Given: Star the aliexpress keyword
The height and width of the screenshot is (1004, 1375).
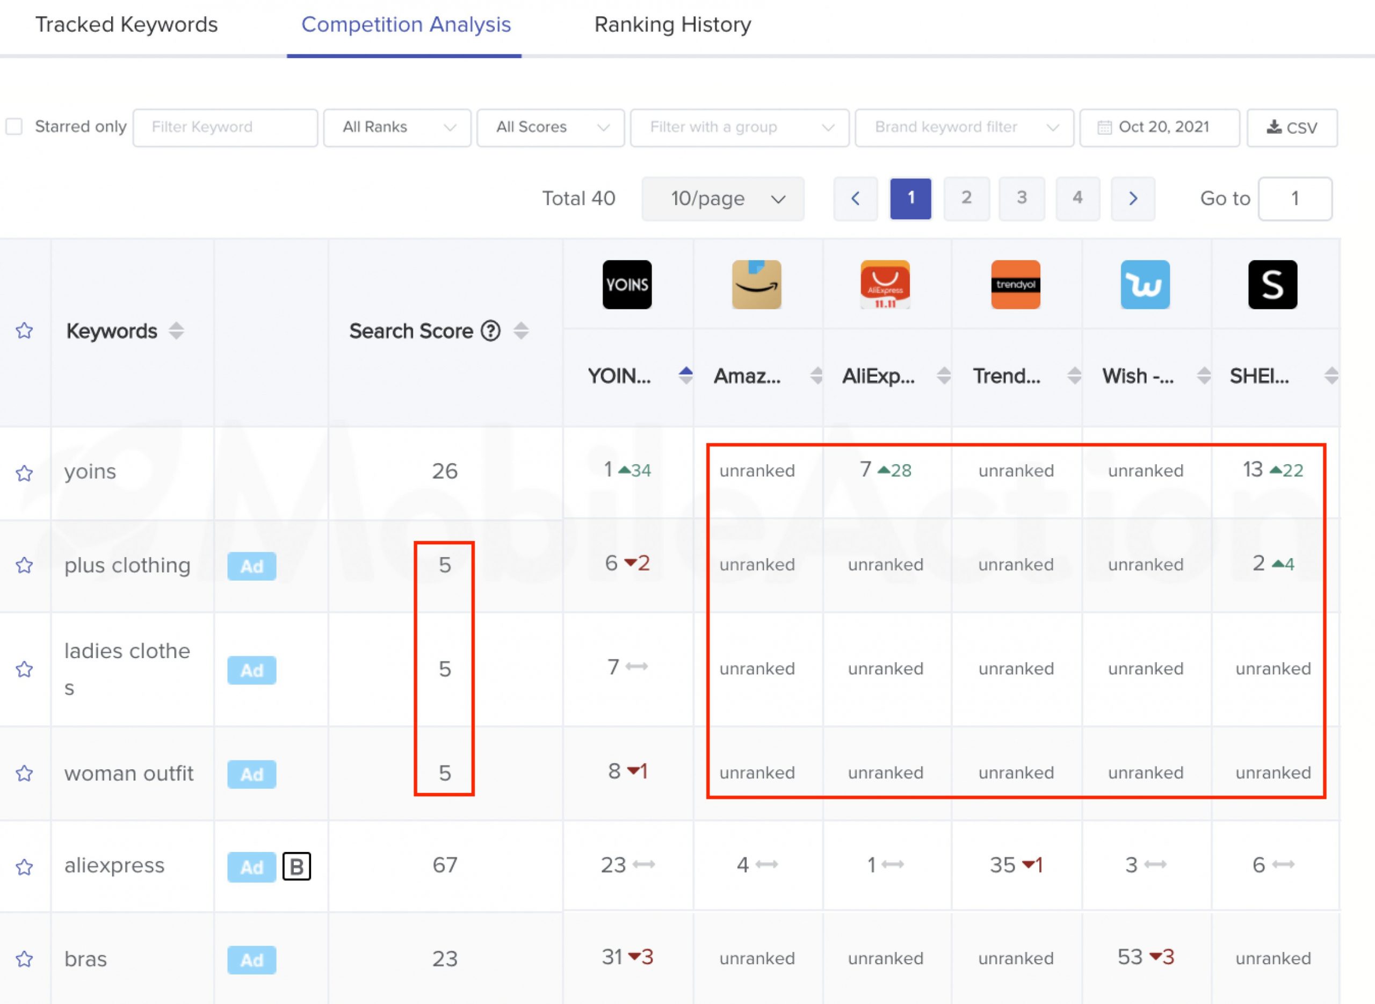Looking at the screenshot, I should click(24, 866).
